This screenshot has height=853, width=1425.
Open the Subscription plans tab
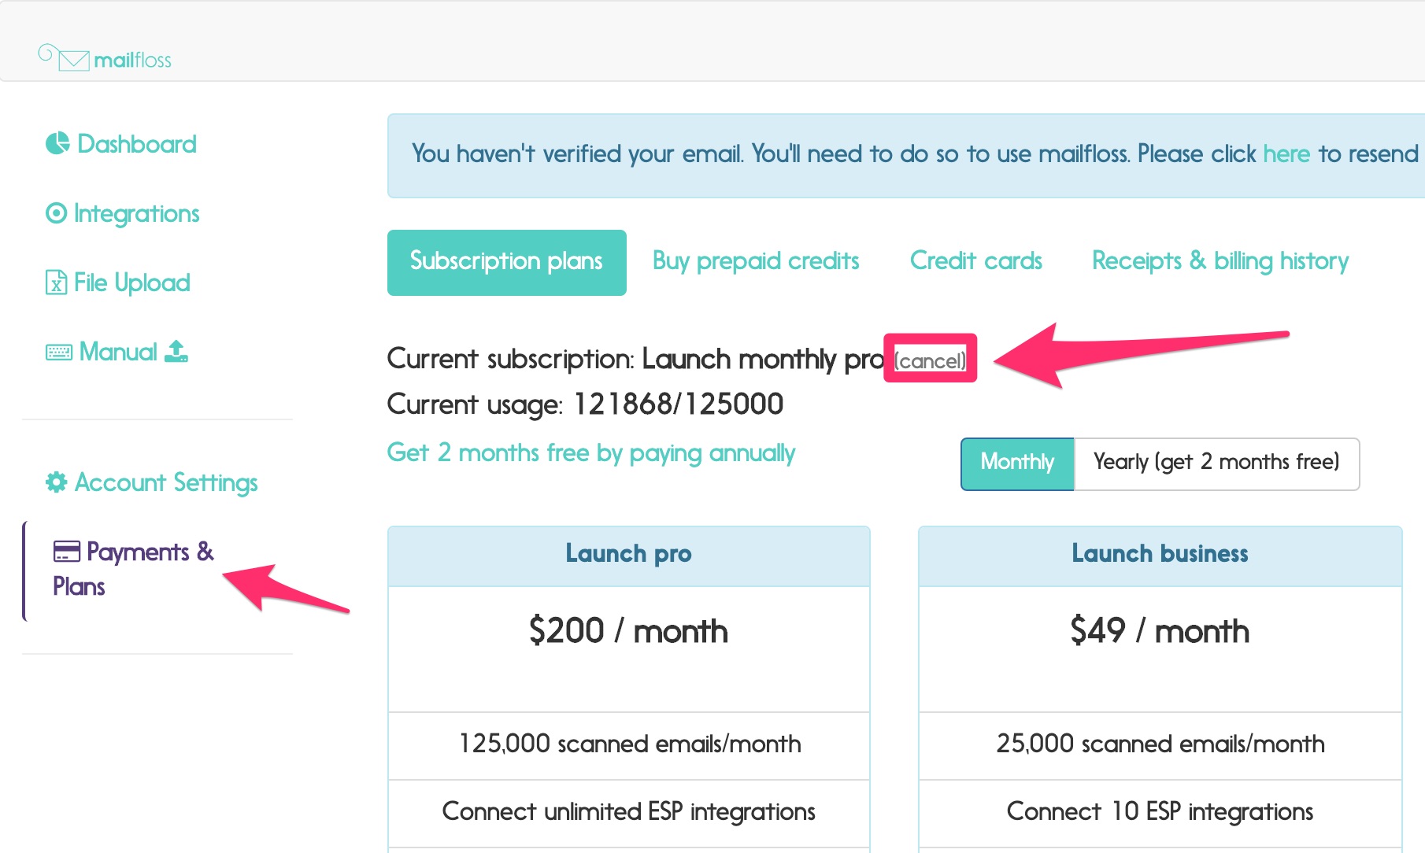pos(507,263)
